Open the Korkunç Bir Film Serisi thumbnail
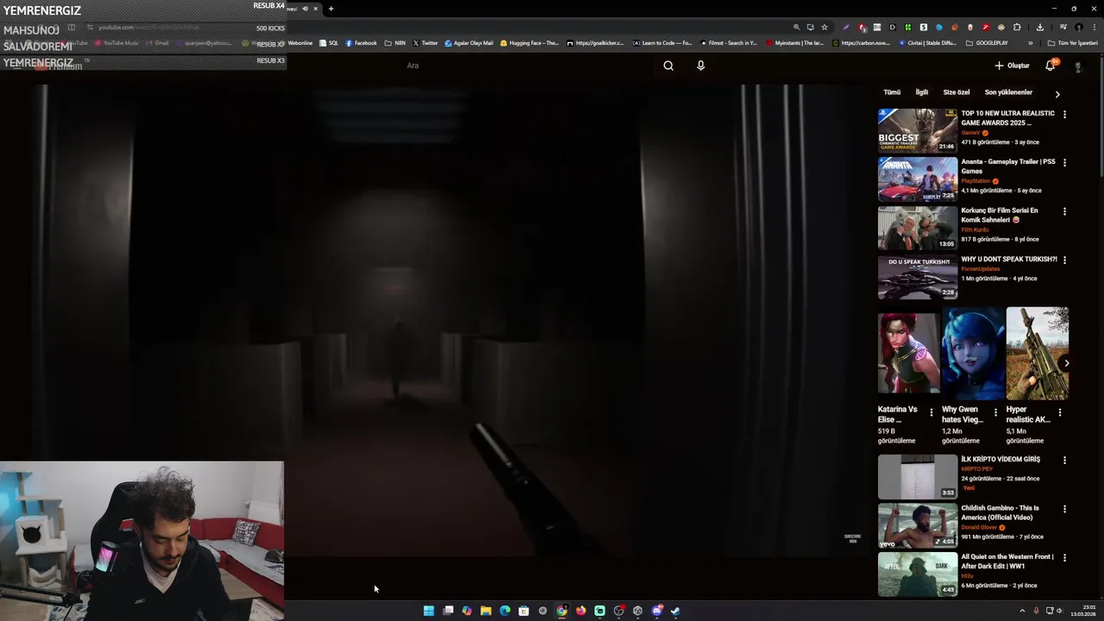The height and width of the screenshot is (621, 1104). pyautogui.click(x=918, y=228)
